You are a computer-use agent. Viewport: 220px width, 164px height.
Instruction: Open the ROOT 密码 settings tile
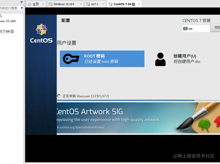[x=102, y=59]
